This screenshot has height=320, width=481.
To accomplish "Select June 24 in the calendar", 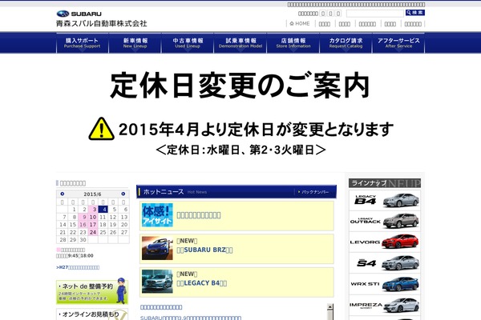I will pyautogui.click(x=93, y=232).
